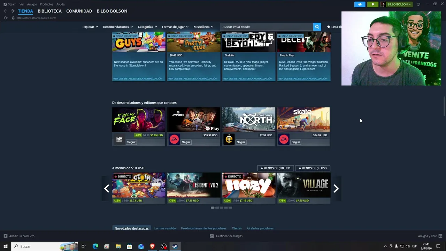446x251 pixels.
Task: Click the EA logo under F1 25
Action: (x=174, y=139)
